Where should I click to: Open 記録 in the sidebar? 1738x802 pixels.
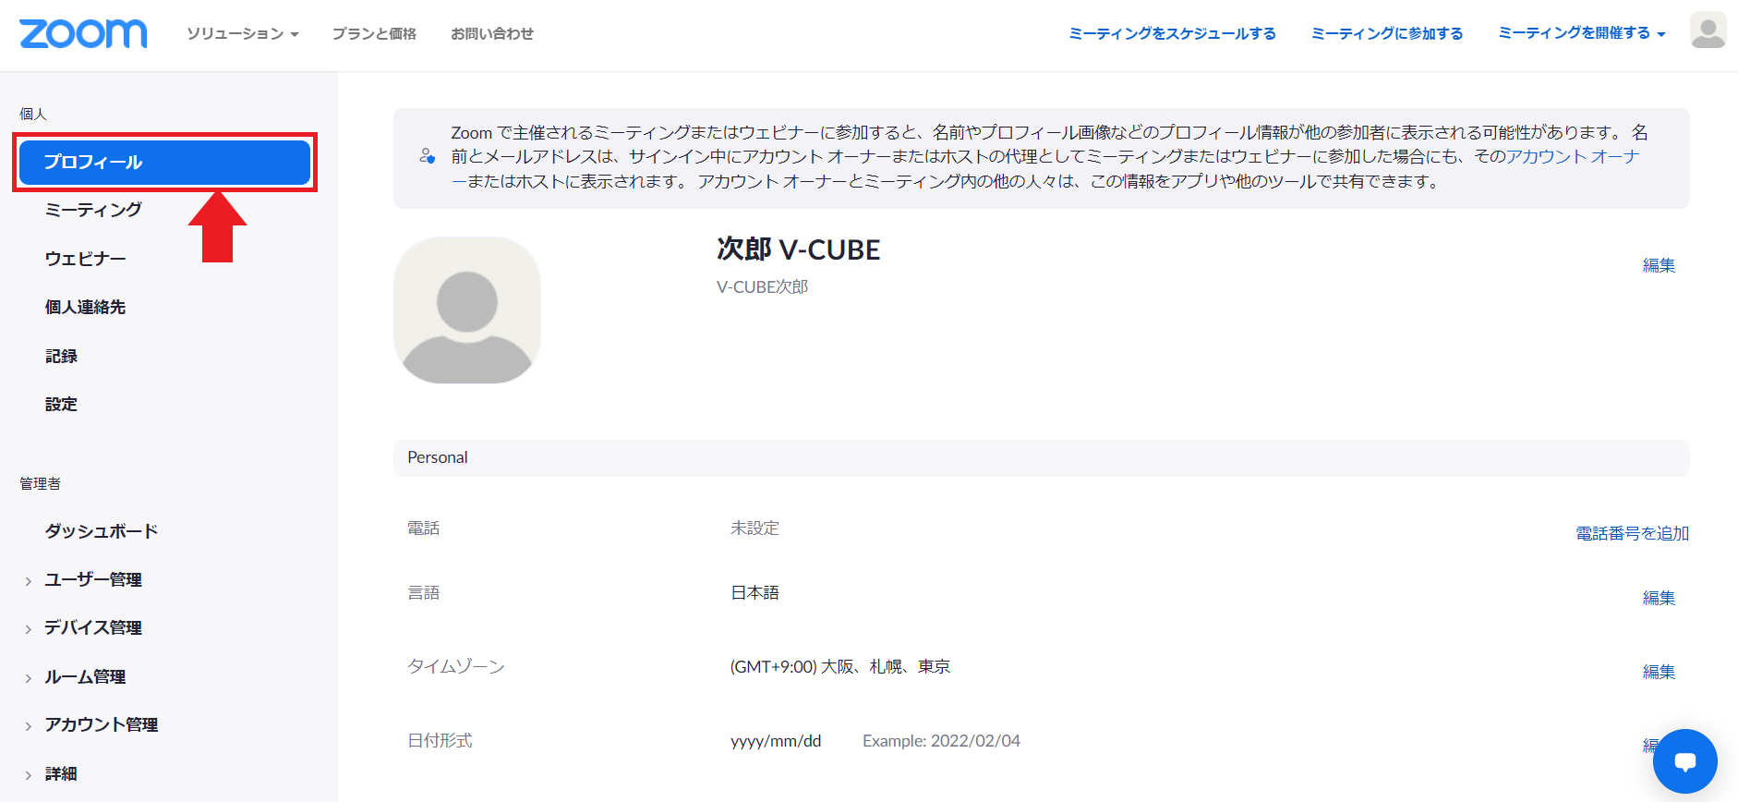pos(61,356)
